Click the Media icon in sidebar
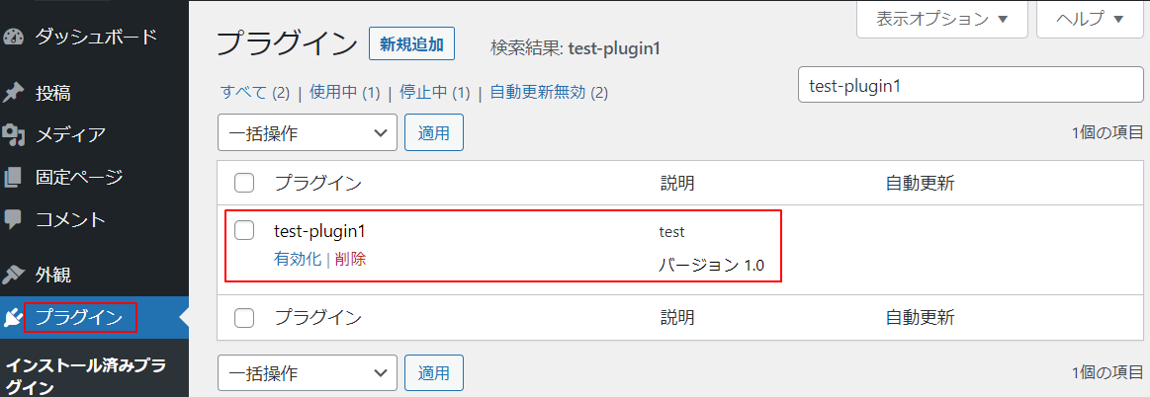Image resolution: width=1150 pixels, height=397 pixels. pyautogui.click(x=13, y=134)
